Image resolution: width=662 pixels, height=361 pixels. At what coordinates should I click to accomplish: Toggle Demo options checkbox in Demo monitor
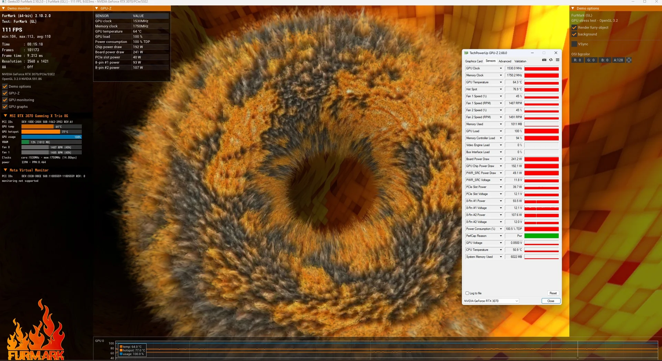tap(5, 86)
